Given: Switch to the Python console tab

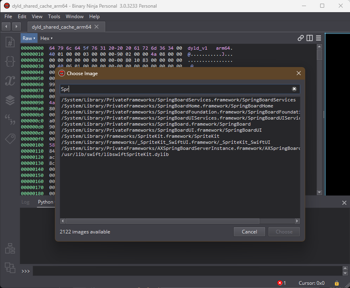Looking at the screenshot, I should coord(46,202).
